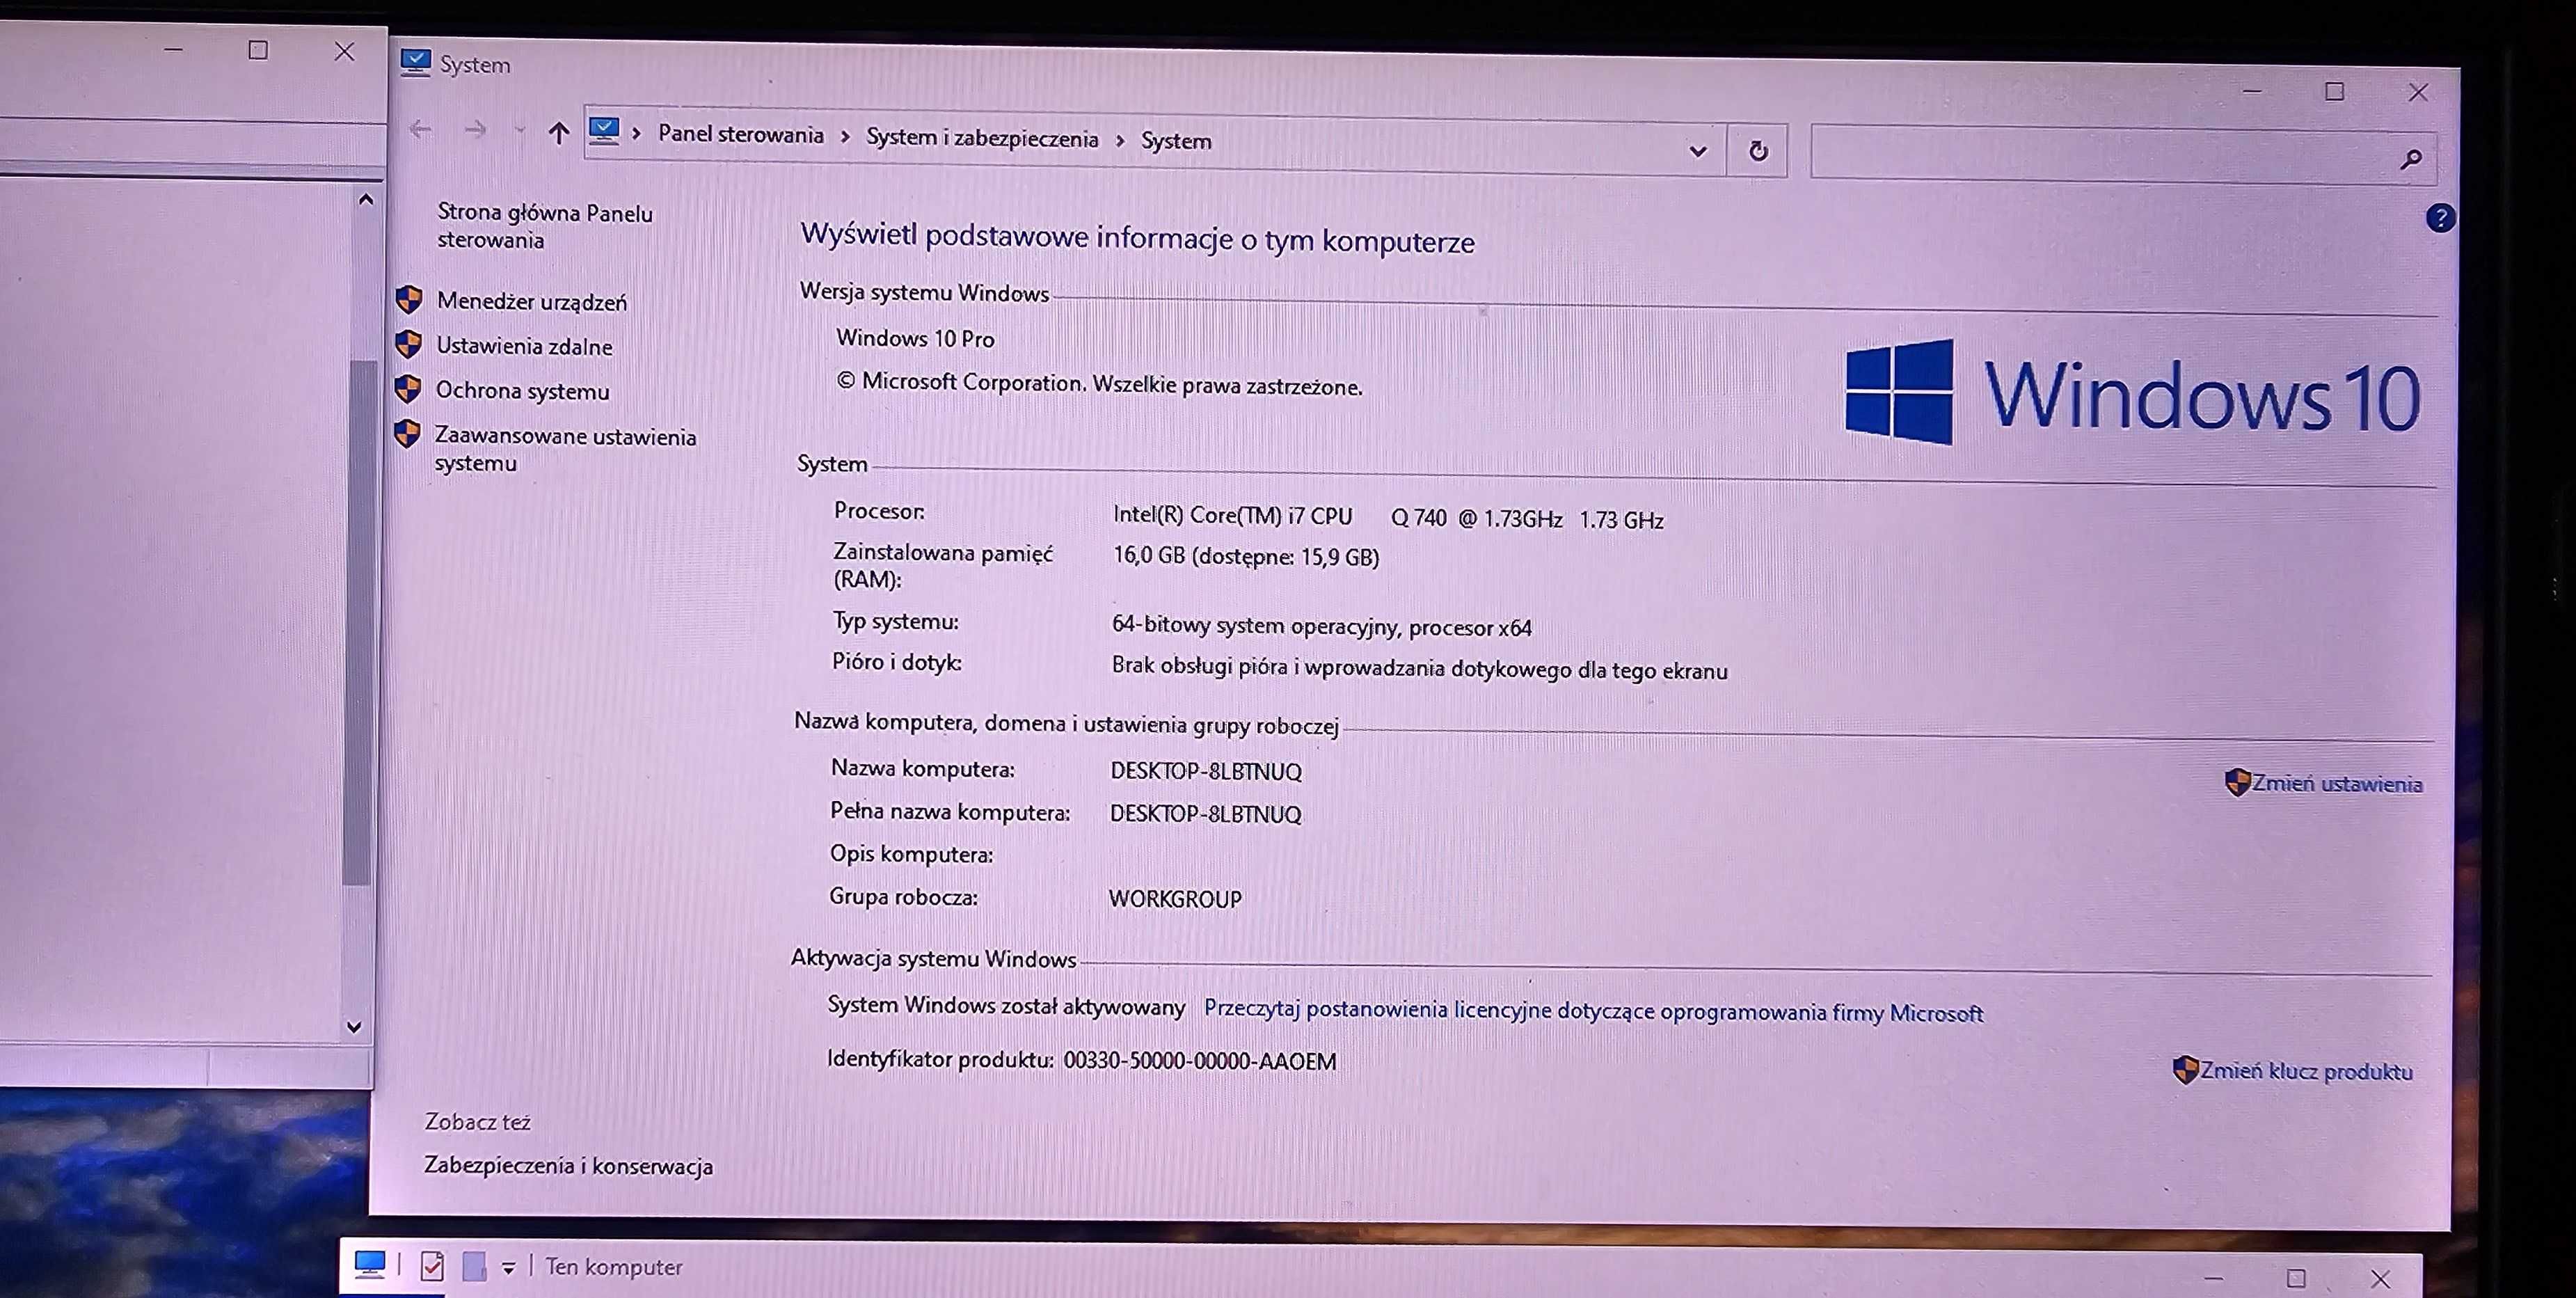Viewport: 2576px width, 1298px height.
Task: Close the Ten komputer window
Action: [2380, 1279]
